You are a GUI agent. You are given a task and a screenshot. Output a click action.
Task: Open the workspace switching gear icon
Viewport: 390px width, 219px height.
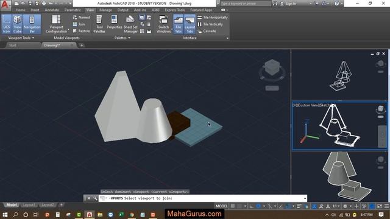tap(345, 206)
